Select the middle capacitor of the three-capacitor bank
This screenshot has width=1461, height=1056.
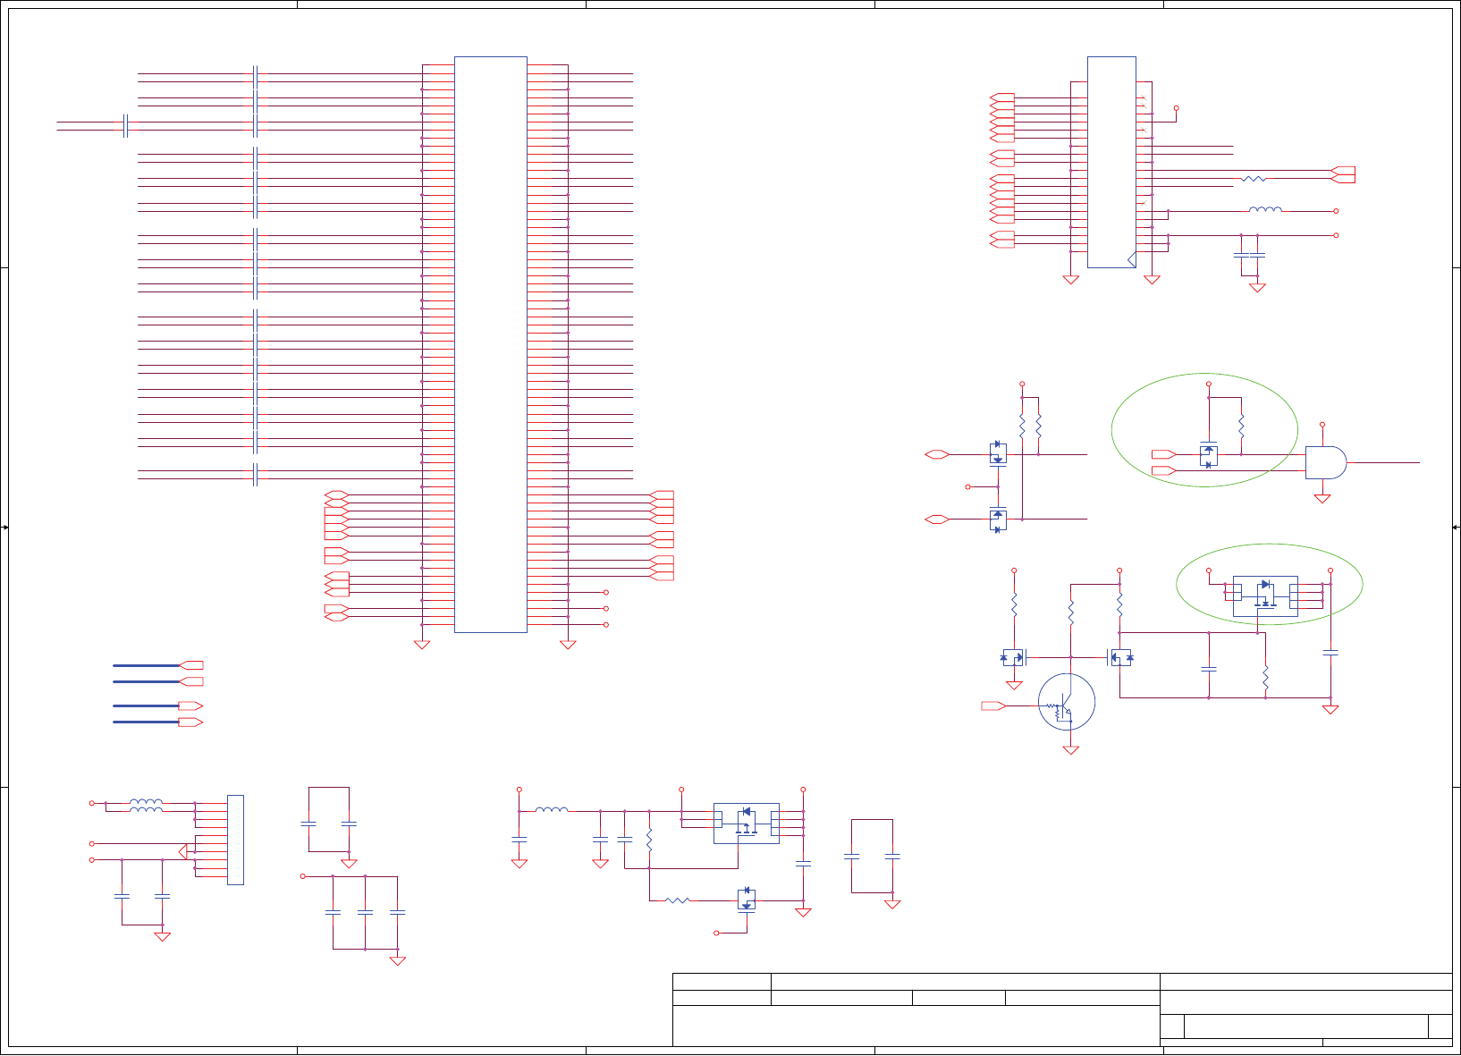365,912
